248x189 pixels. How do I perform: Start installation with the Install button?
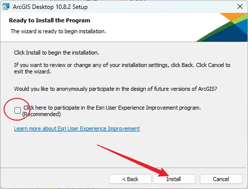(174, 179)
